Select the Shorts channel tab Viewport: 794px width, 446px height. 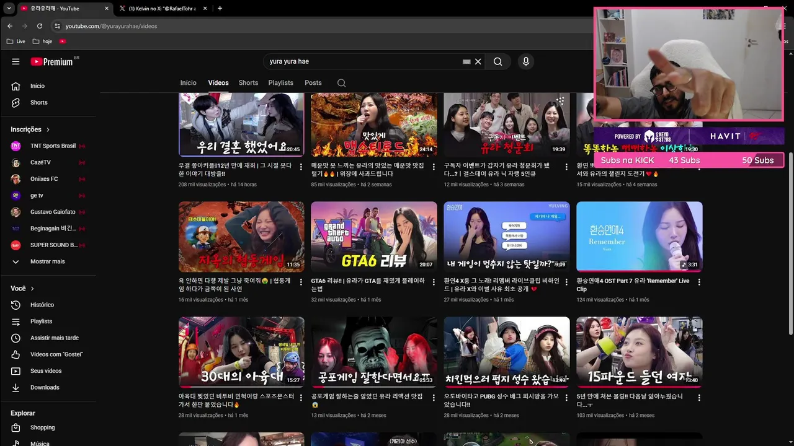point(248,82)
